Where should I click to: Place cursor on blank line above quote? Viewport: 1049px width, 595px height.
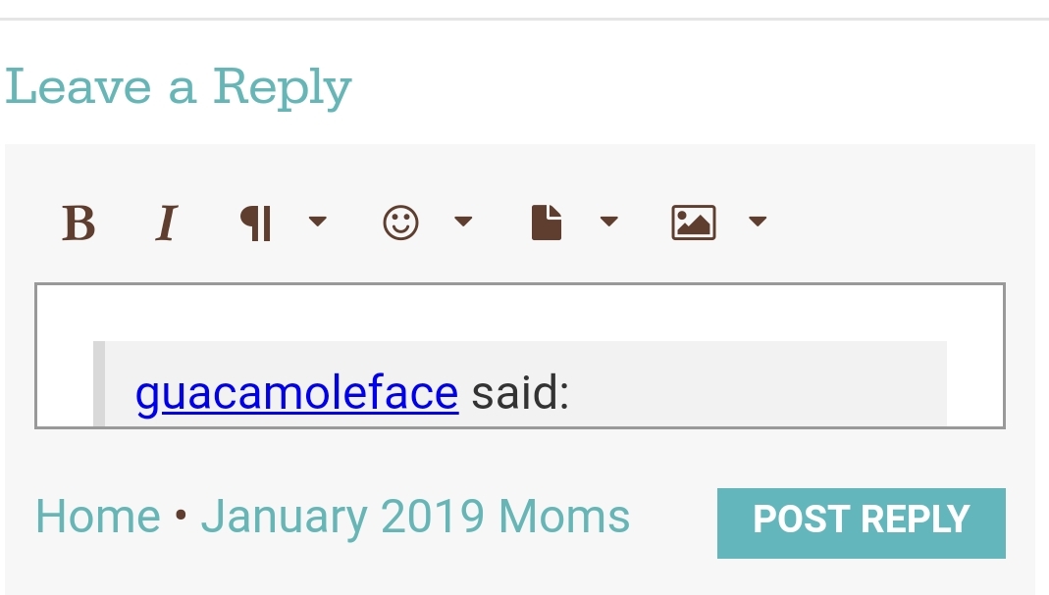520,313
